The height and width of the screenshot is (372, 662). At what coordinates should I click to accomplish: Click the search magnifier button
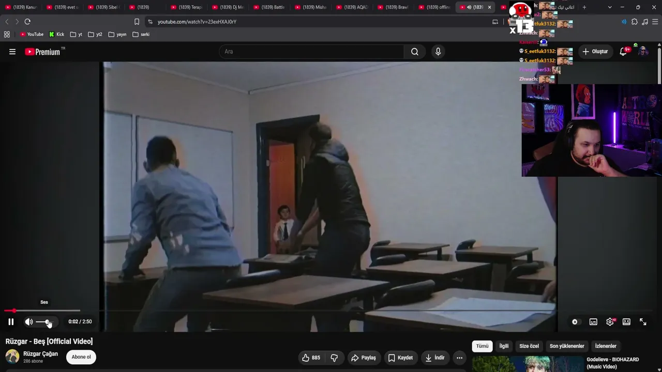[x=415, y=52]
